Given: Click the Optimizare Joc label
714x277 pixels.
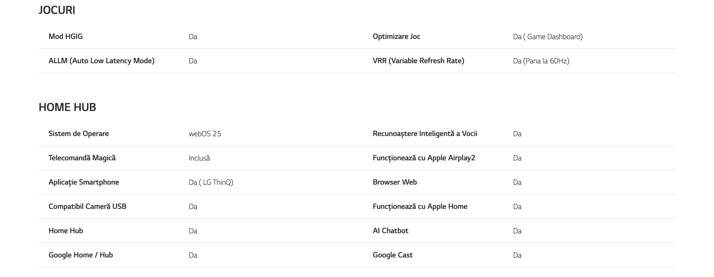Looking at the screenshot, I should point(396,37).
